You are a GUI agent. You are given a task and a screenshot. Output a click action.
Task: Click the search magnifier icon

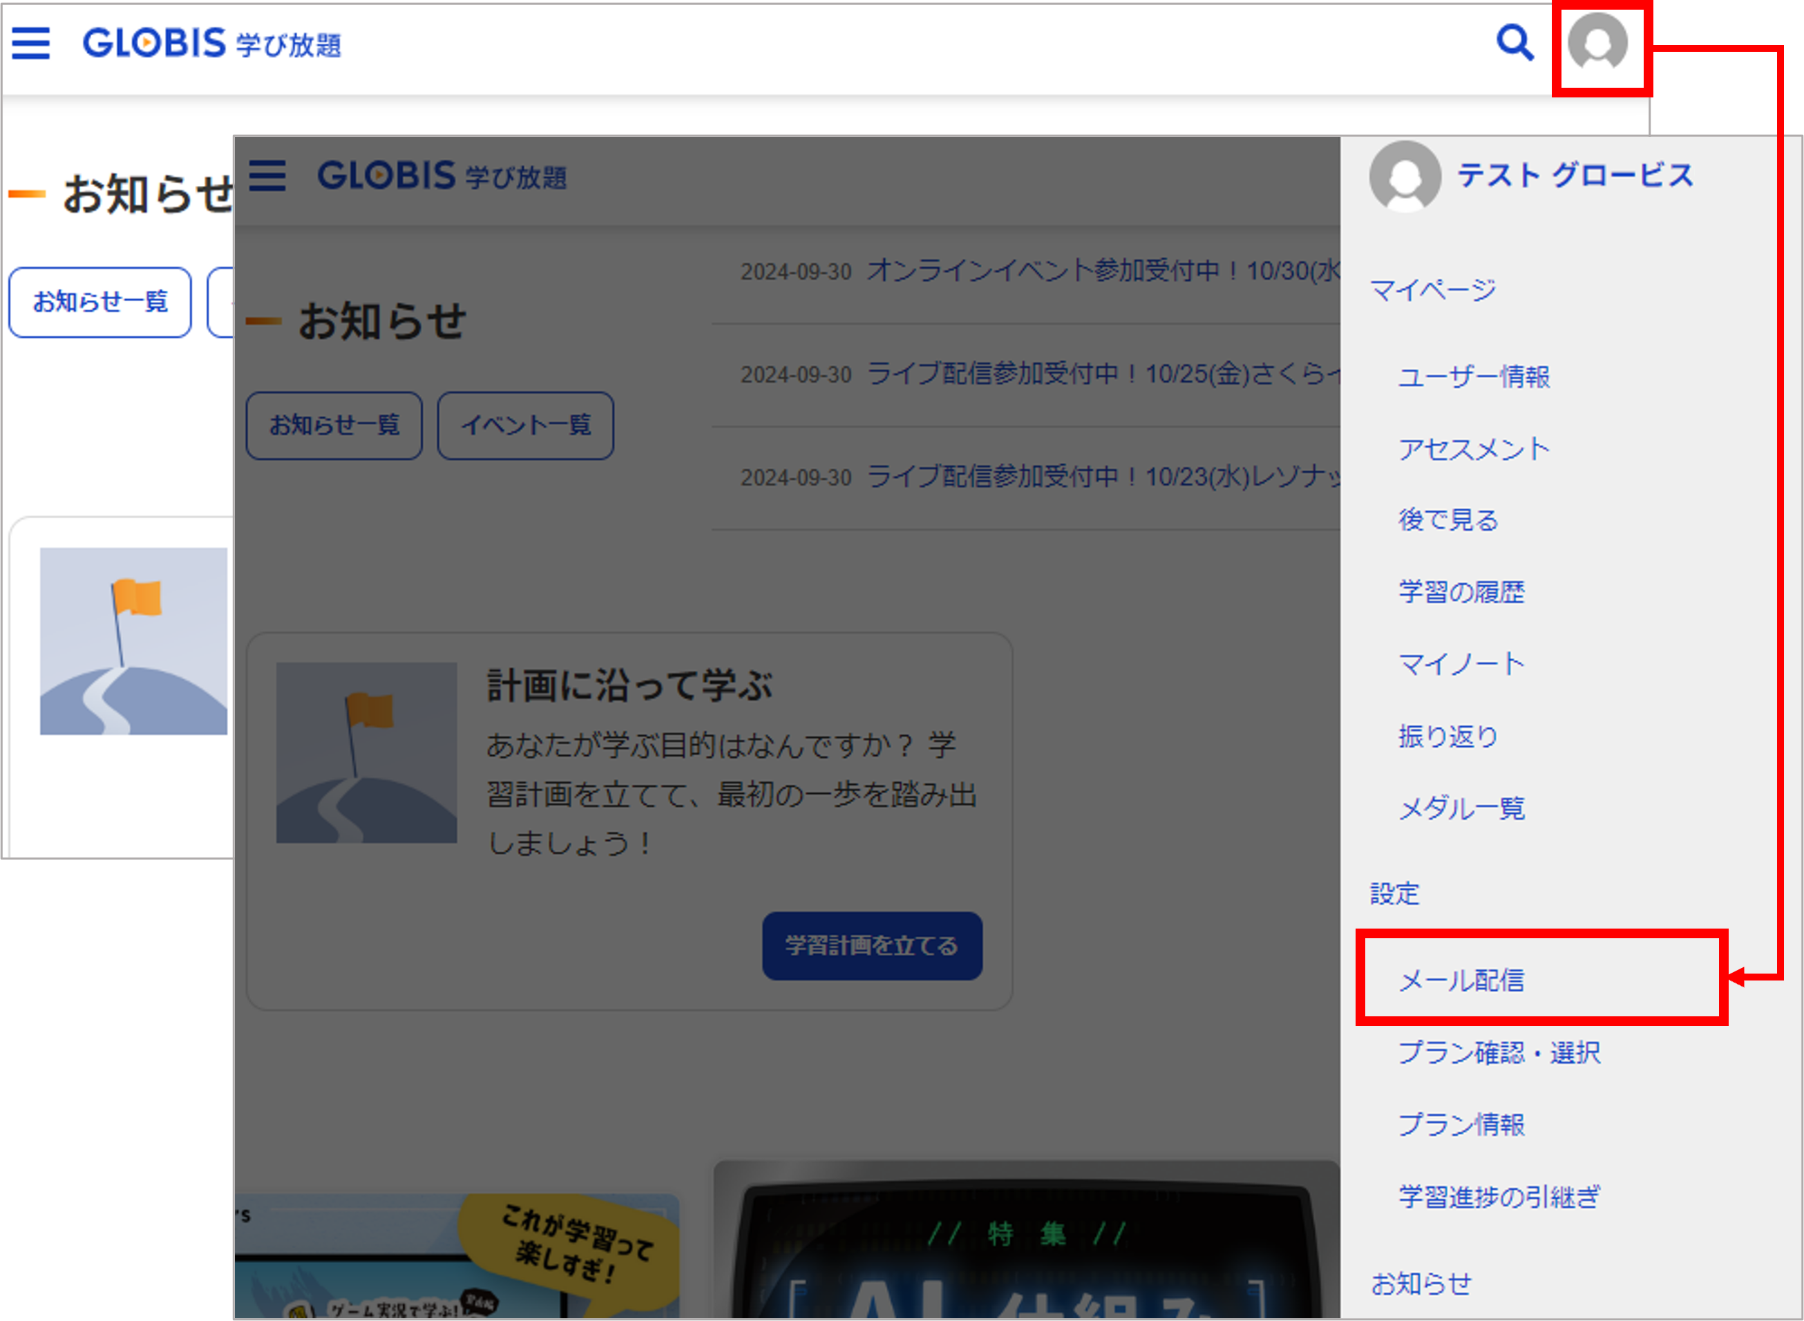click(x=1515, y=42)
